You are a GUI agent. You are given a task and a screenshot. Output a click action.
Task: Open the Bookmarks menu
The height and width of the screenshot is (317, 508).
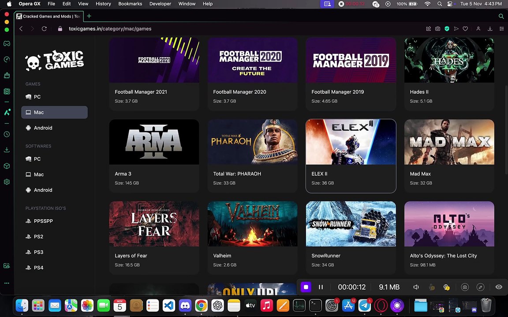(130, 4)
